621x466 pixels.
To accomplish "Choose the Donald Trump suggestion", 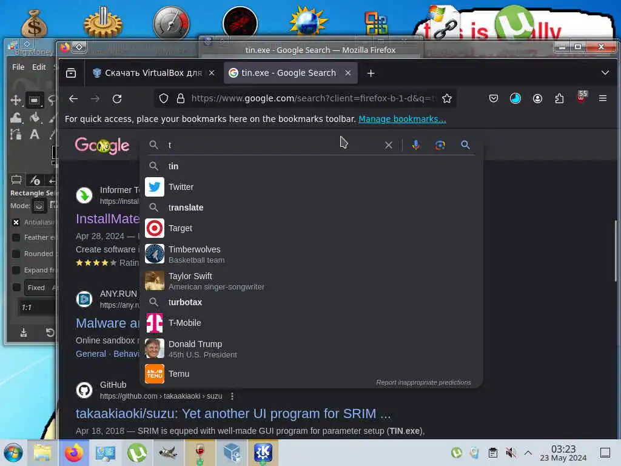I will [x=311, y=349].
